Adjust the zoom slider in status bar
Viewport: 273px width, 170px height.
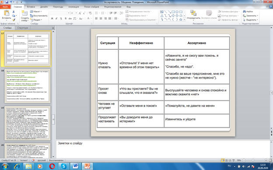pyautogui.click(x=253, y=160)
